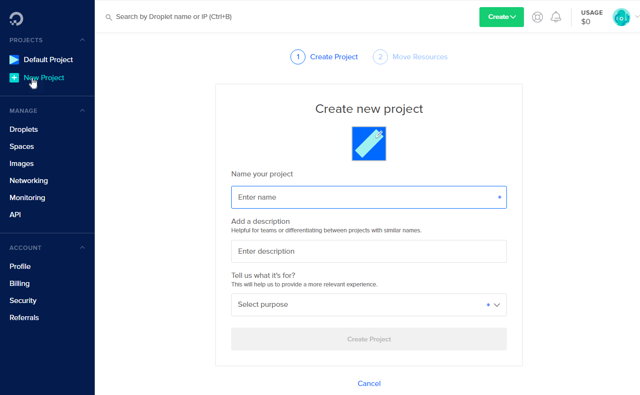Screen dimensions: 640x395
Task: Open the notifications bell
Action: [556, 17]
